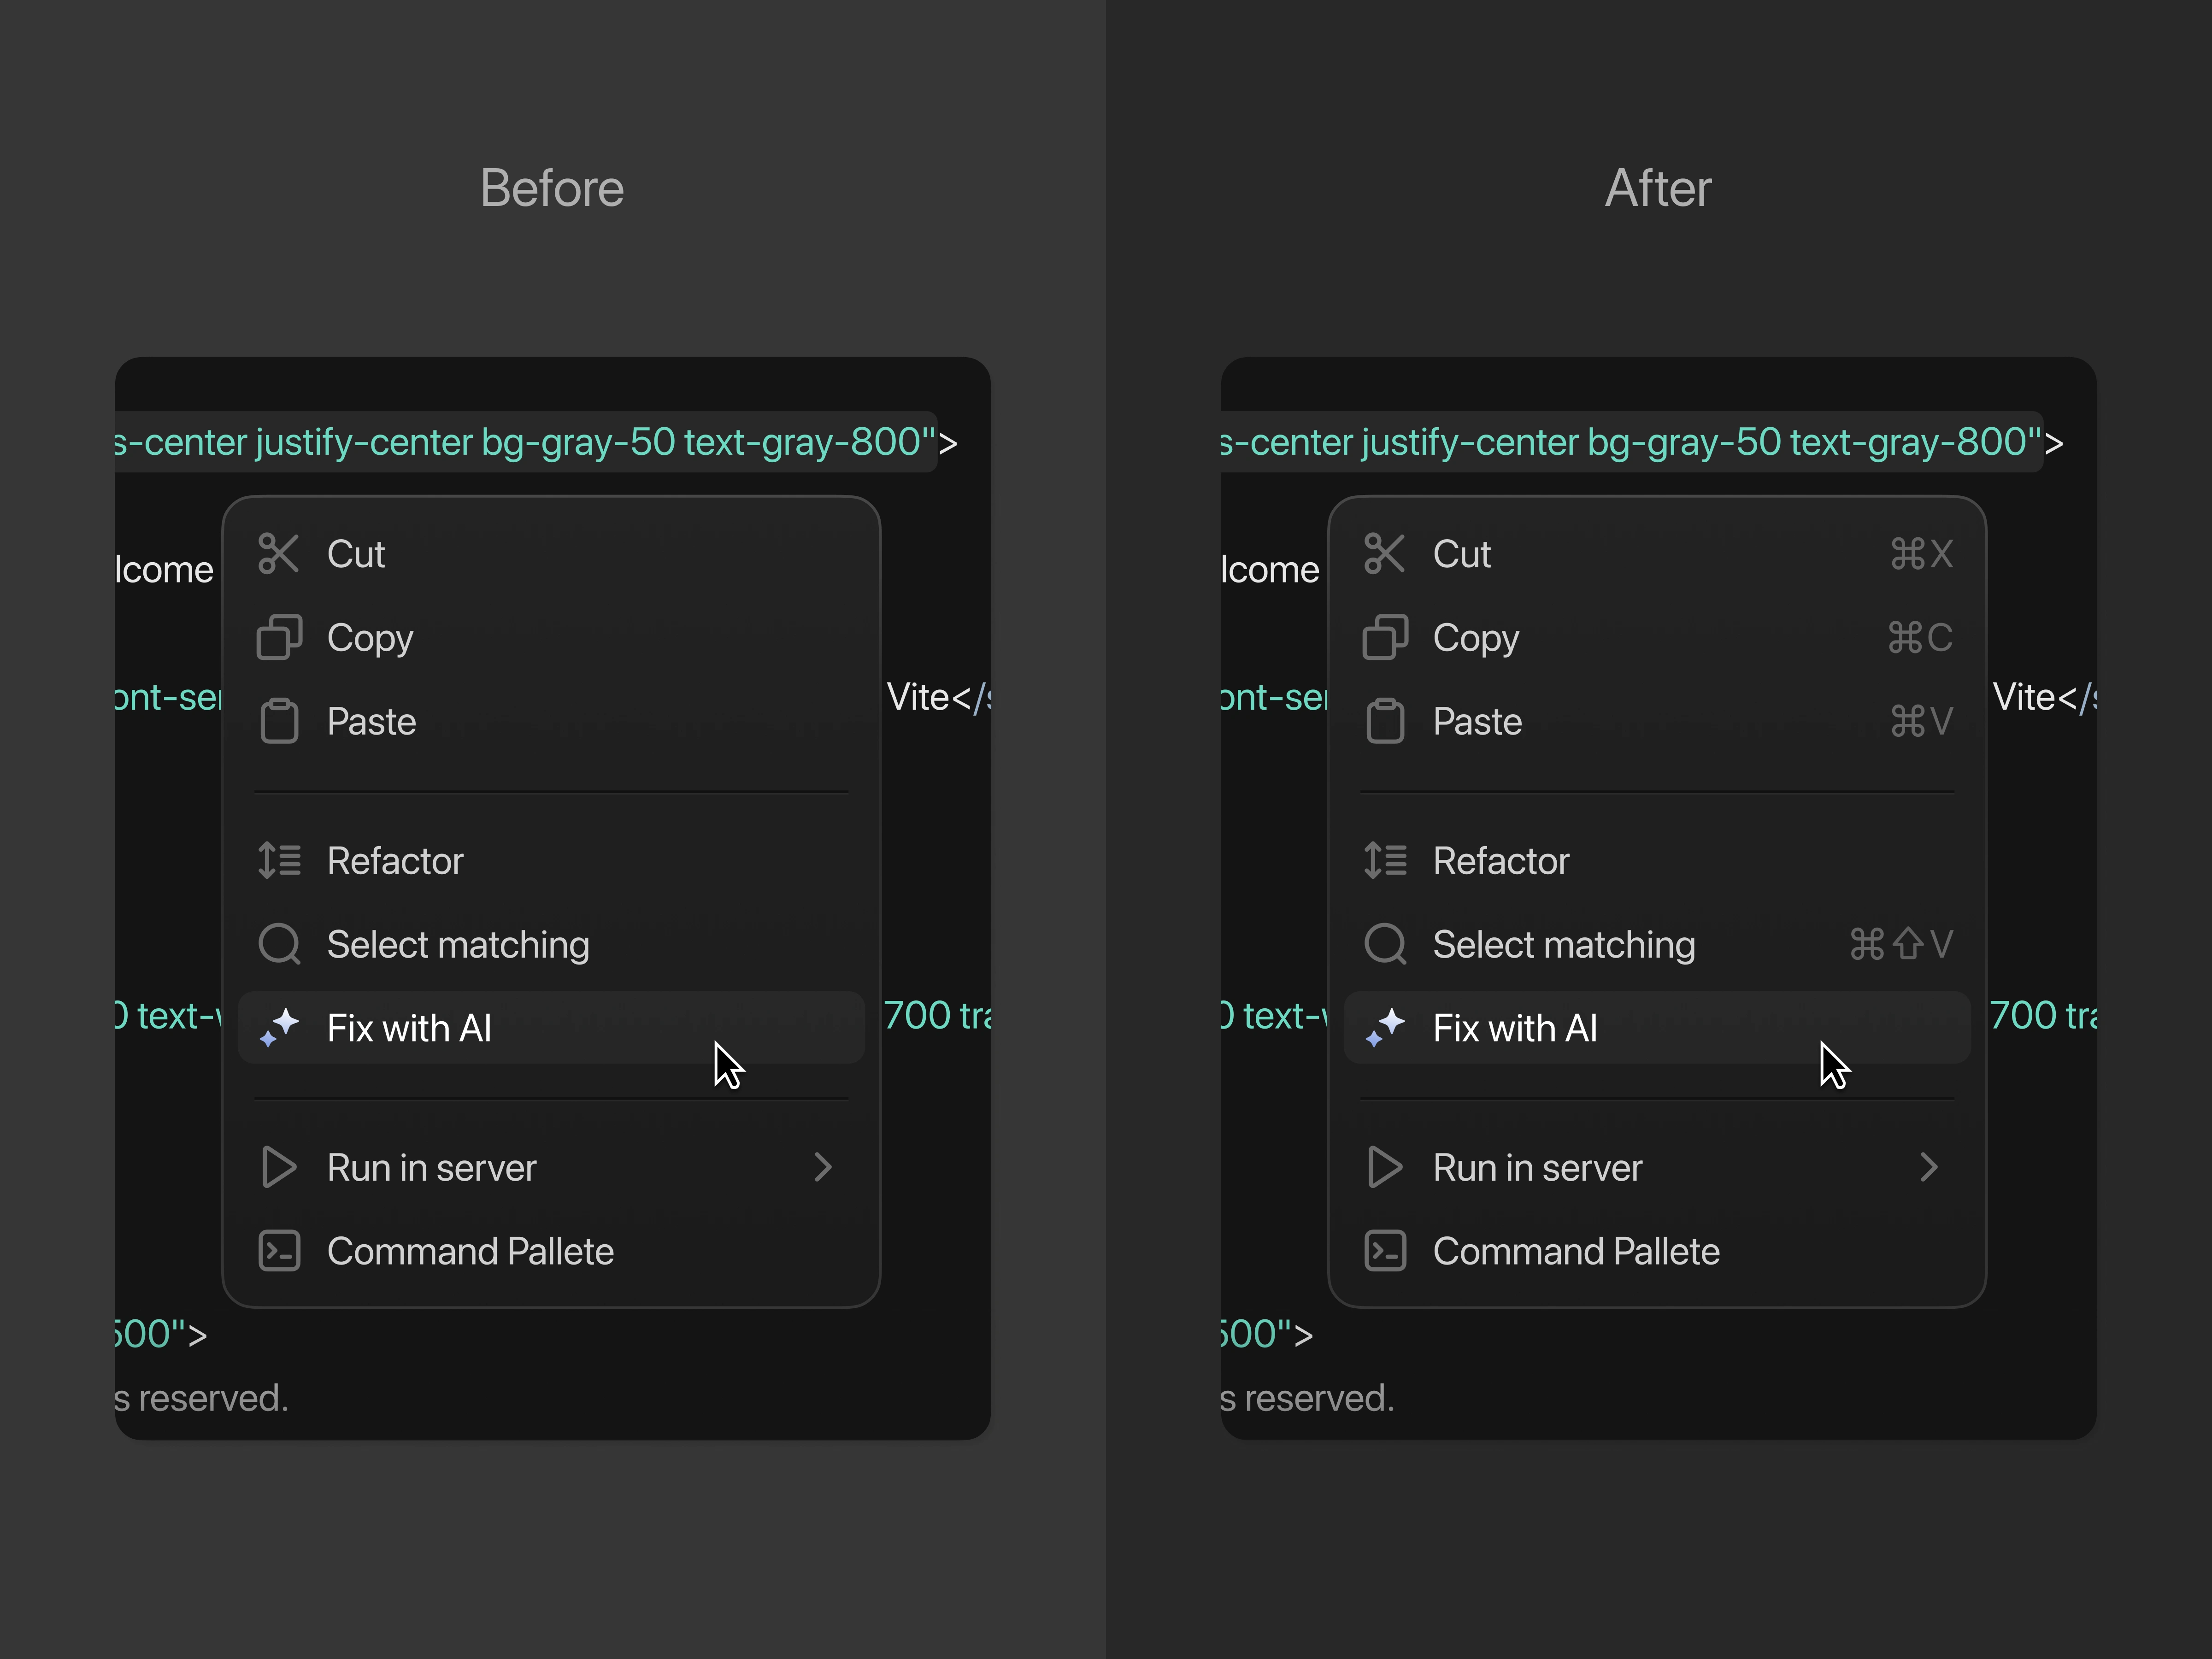This screenshot has width=2212, height=1659.
Task: Click magnifier icon beside Select matching in Before
Action: point(279,944)
